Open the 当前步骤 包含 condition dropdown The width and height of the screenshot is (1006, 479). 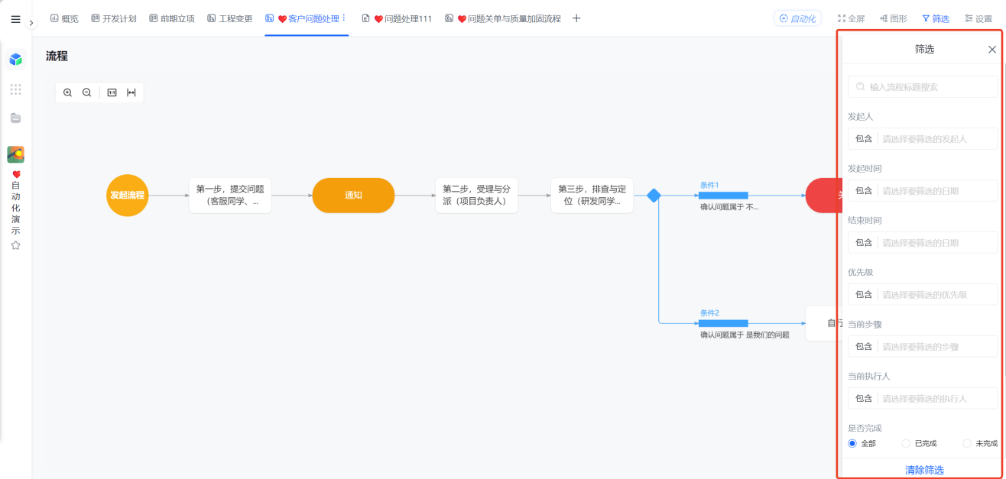(x=864, y=347)
